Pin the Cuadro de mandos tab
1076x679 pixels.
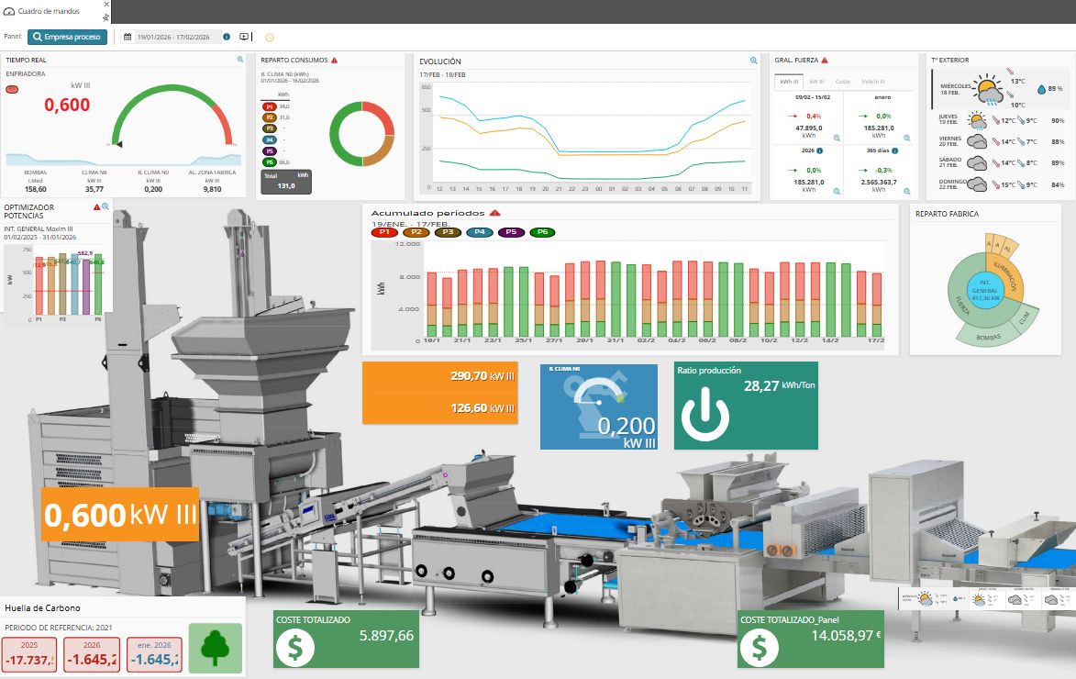106,17
